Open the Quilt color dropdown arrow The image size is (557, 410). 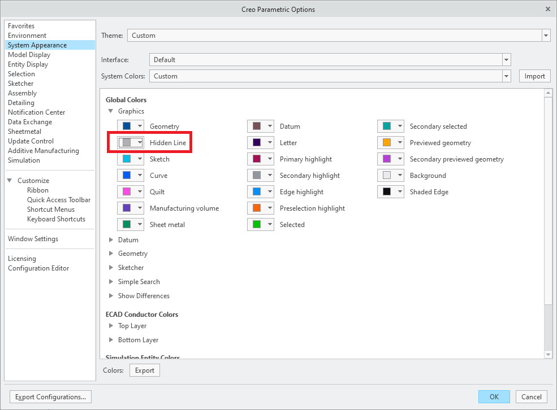[140, 192]
